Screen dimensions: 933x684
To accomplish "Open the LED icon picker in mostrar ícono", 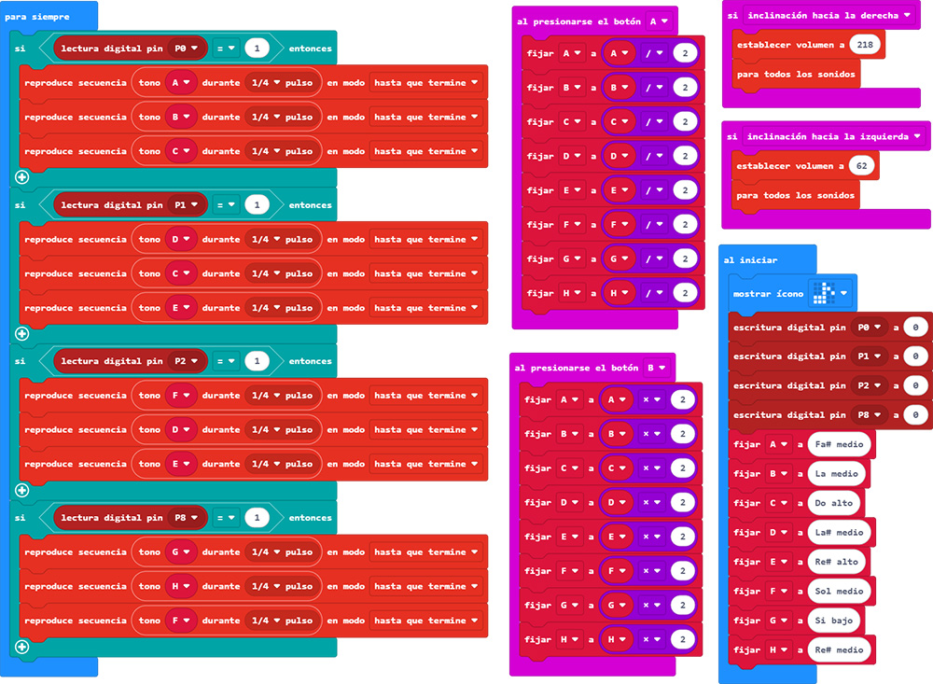I will [x=831, y=293].
